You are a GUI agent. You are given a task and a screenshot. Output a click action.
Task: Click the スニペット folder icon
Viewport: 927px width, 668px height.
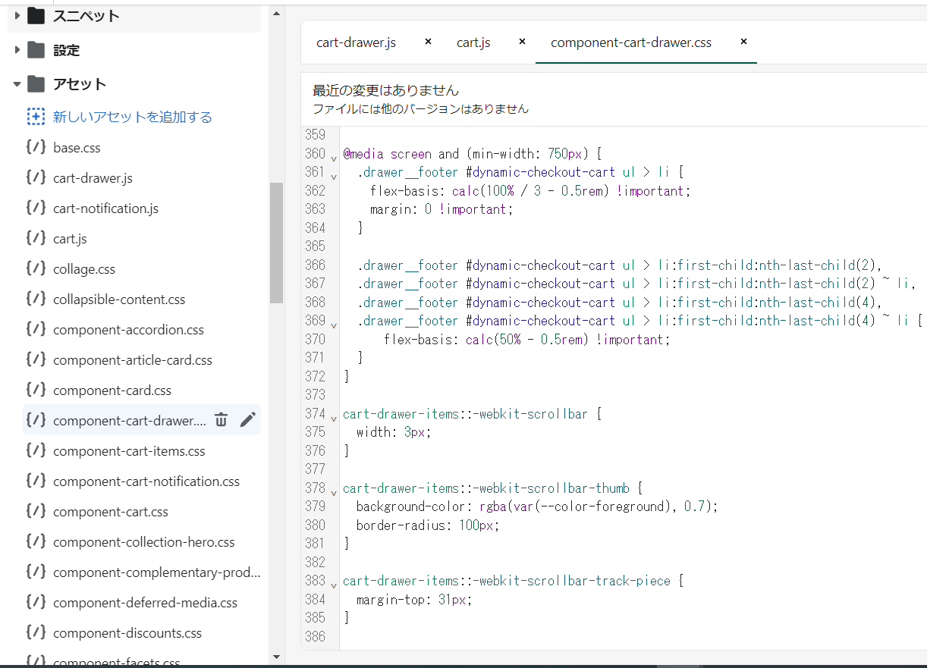click(36, 15)
